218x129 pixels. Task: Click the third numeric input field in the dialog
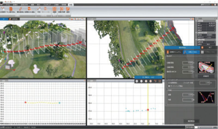click(188, 72)
